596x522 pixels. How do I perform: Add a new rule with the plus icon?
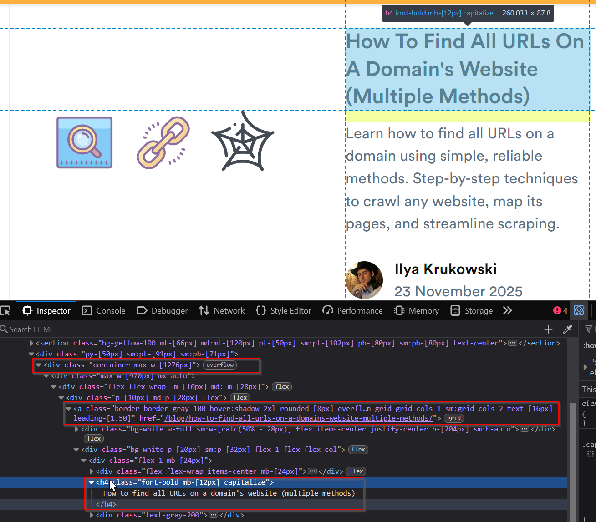[x=548, y=329]
